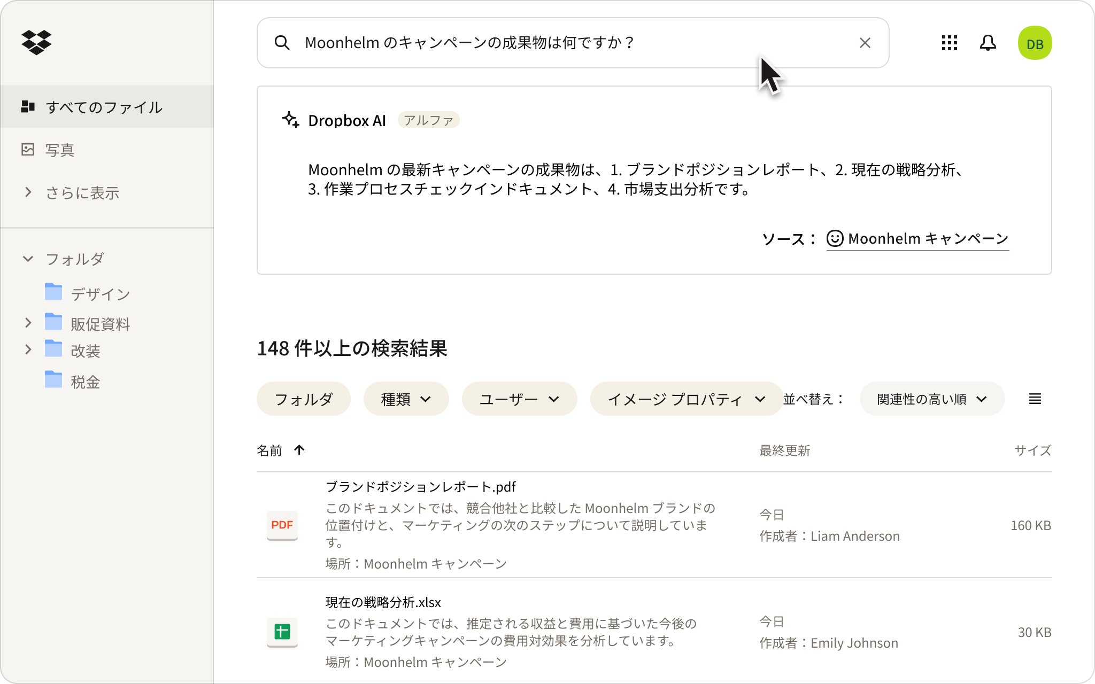
Task: Click the アルファ badge
Action: (x=428, y=120)
